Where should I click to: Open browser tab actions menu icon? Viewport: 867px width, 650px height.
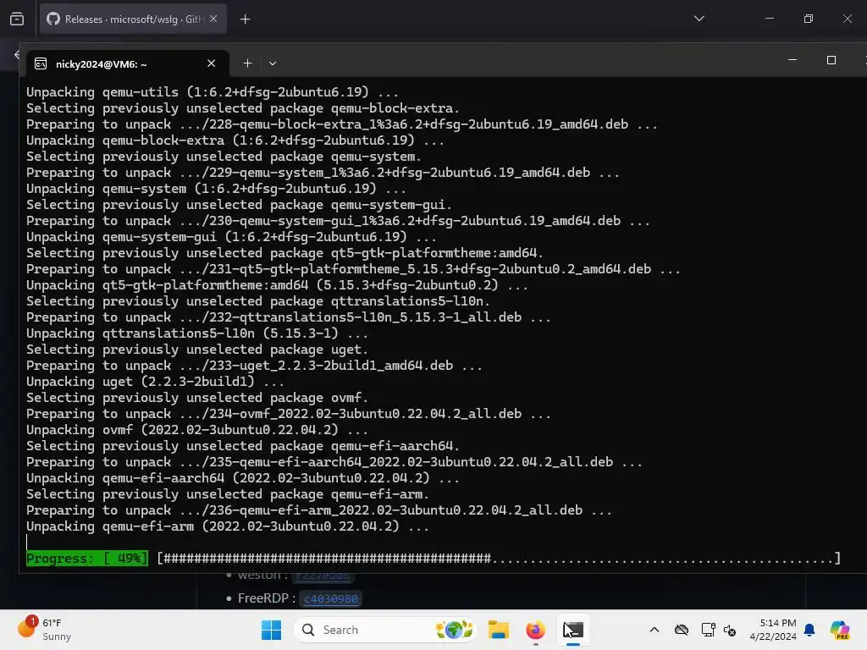[x=17, y=19]
